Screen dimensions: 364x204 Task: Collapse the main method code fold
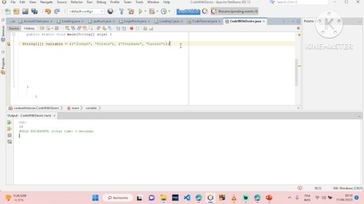[x=14, y=34]
